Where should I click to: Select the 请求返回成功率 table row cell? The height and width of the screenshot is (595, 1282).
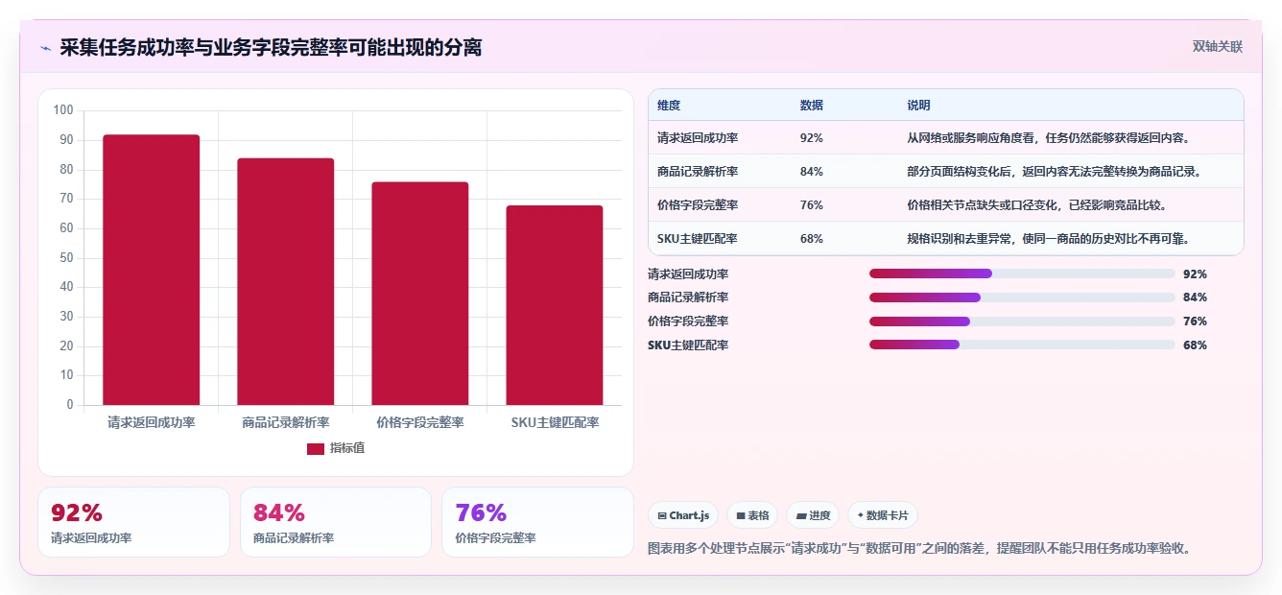click(698, 138)
